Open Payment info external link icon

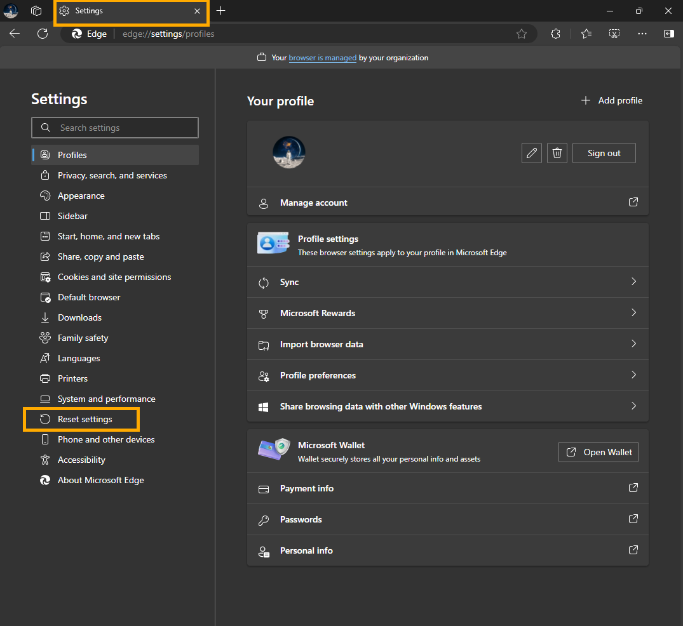(633, 488)
